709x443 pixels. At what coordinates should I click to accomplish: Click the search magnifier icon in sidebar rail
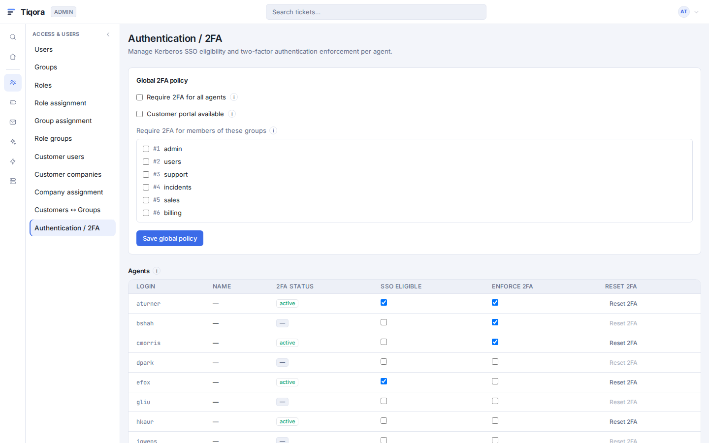pos(13,37)
